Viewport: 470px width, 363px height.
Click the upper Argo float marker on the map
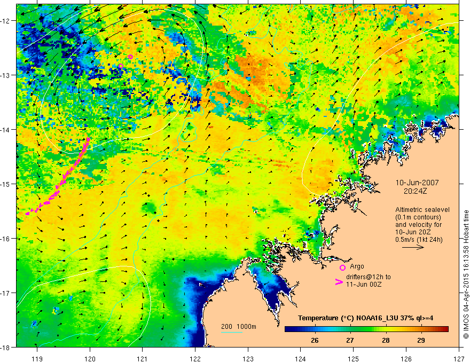(130, 57)
